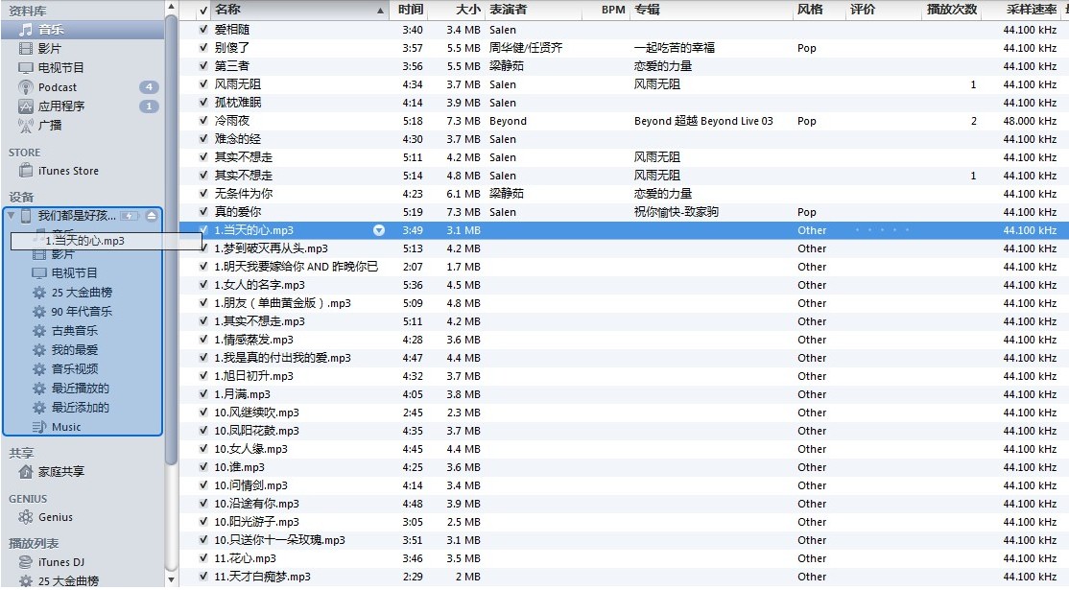
Task: Toggle checkbox for 1.月满.mp3
Action: click(203, 393)
